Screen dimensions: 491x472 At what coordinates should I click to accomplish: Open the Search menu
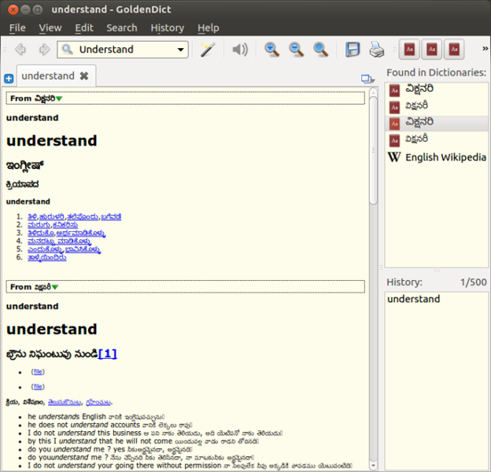[122, 28]
